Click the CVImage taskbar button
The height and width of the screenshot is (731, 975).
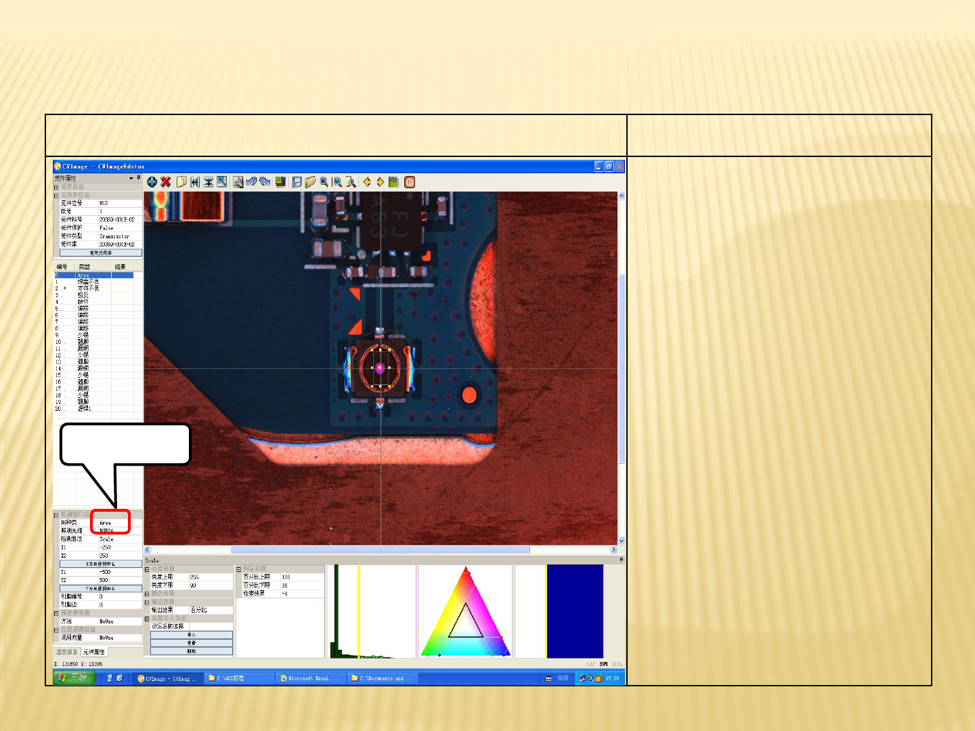click(x=169, y=678)
